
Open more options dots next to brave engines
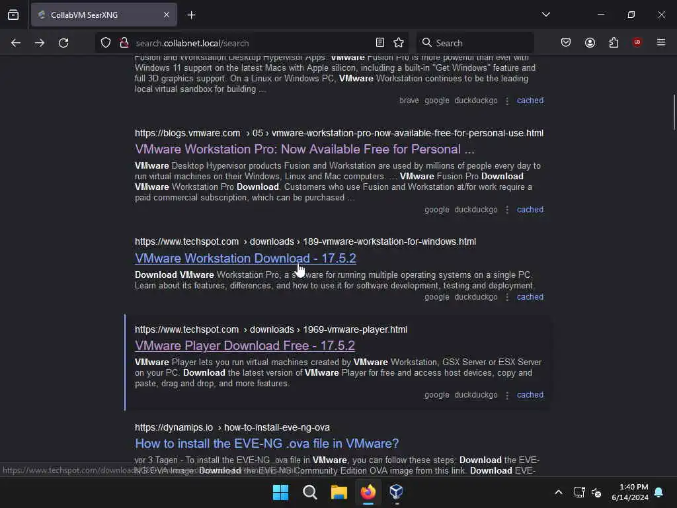click(507, 101)
